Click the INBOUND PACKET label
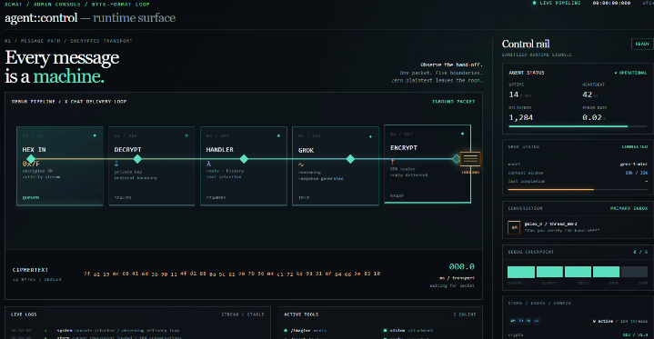The image size is (654, 339). coord(453,101)
